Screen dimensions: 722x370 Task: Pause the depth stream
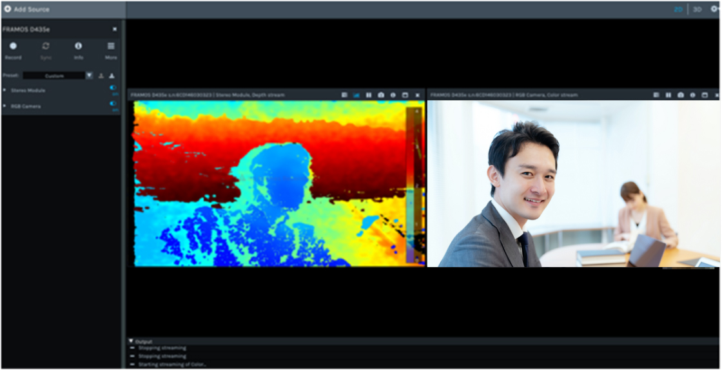[x=369, y=95]
